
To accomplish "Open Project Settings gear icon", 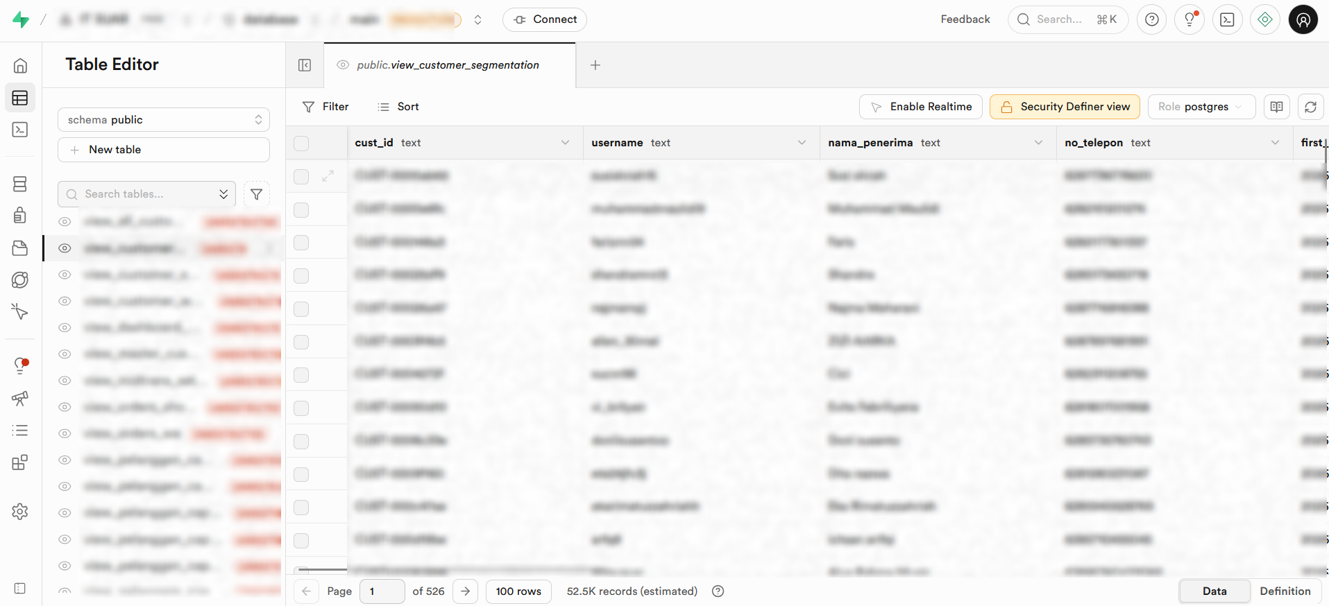I will pos(20,512).
